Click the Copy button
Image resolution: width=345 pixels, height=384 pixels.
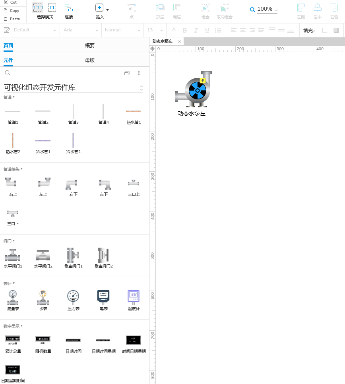pos(12,11)
